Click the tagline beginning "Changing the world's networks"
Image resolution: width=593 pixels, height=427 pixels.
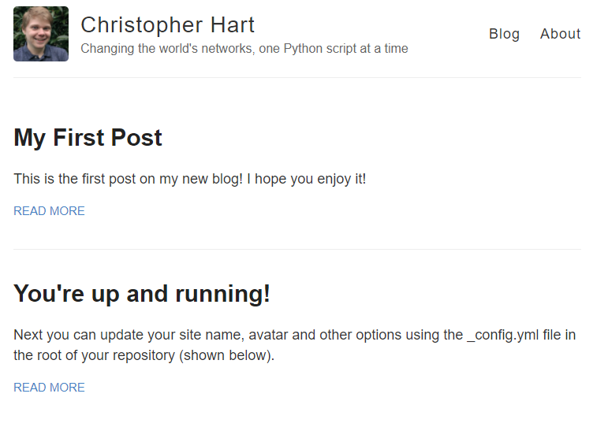(244, 49)
